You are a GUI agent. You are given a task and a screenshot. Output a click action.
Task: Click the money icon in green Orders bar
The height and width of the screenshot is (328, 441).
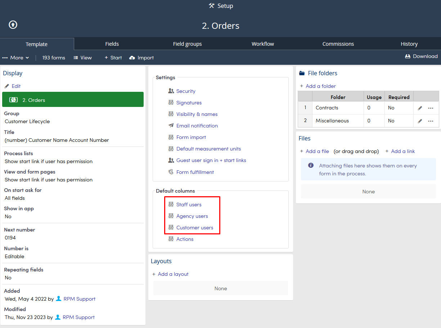click(x=13, y=100)
